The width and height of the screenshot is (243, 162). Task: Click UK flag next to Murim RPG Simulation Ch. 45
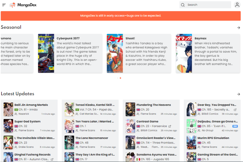point(199,143)
